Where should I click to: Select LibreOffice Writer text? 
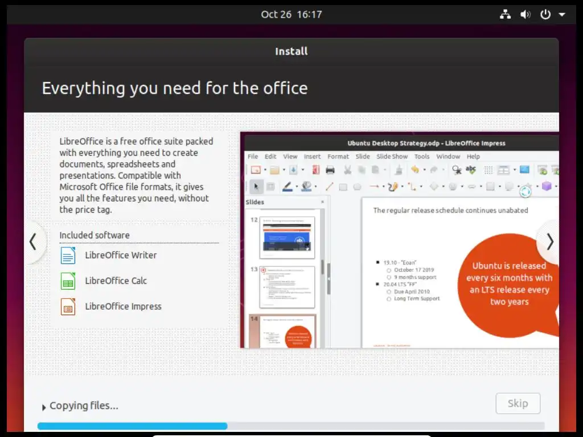click(121, 255)
